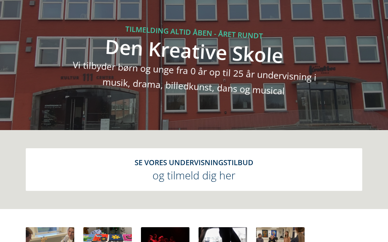Open the thumbnail of girls in the gallery room

coord(280,234)
